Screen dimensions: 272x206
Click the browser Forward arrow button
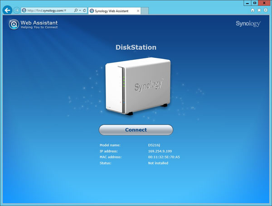point(16,10)
